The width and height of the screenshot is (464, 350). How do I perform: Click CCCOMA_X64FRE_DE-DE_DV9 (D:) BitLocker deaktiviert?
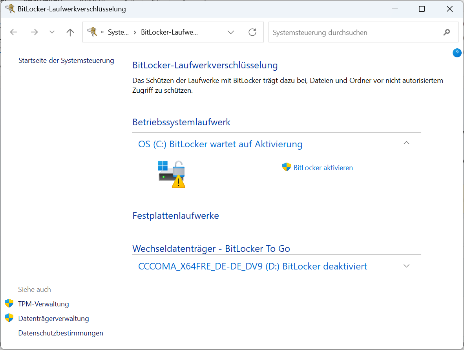[252, 266]
